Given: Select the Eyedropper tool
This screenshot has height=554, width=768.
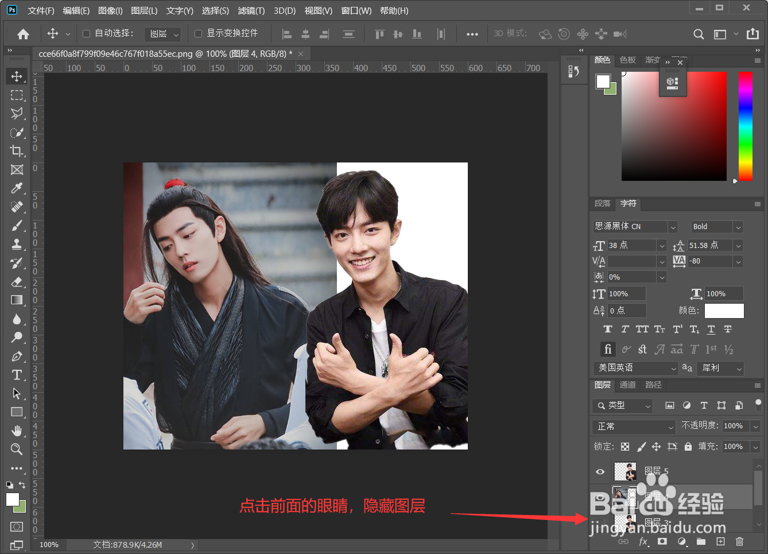Looking at the screenshot, I should coord(17,188).
